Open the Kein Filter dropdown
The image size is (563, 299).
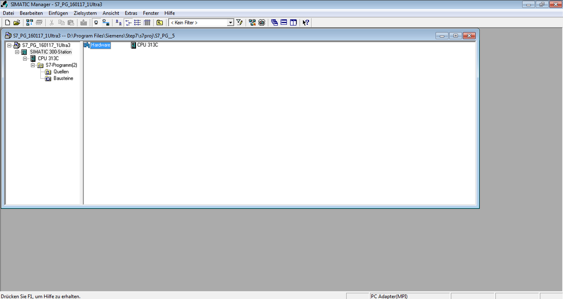pos(230,22)
